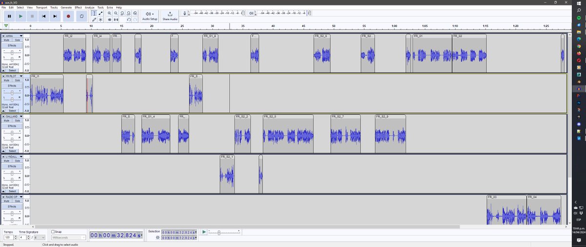
Task: Open the Tracks menu
Action: (x=54, y=8)
